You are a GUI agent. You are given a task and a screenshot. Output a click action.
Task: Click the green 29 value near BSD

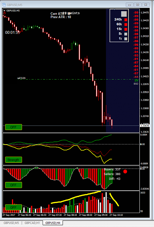tap(136, 81)
